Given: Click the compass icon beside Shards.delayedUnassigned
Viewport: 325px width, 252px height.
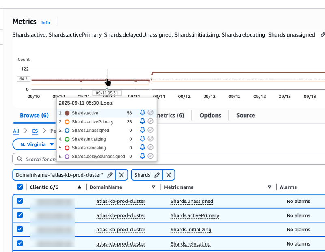Looking at the screenshot, I should point(150,156).
